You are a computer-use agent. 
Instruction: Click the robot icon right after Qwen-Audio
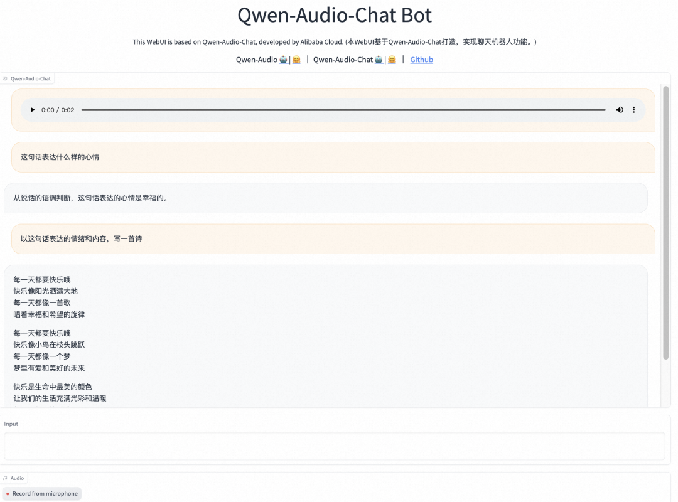pyautogui.click(x=284, y=60)
